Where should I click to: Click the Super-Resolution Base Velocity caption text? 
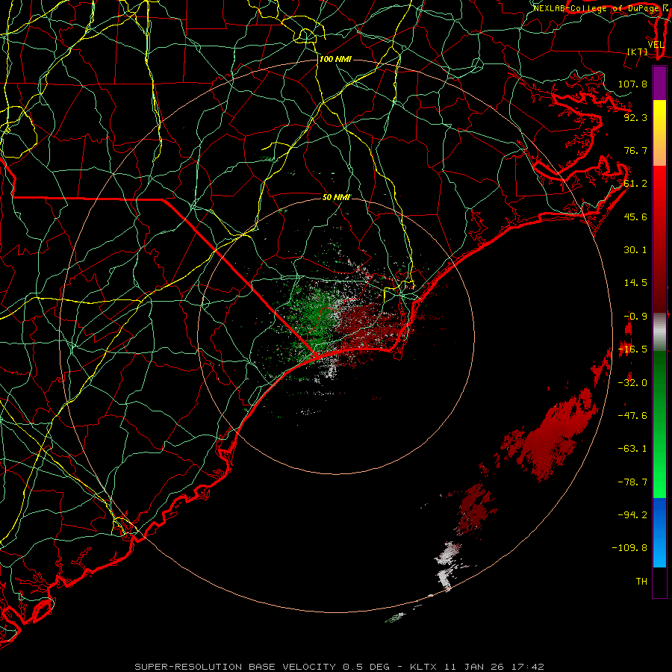[340, 667]
